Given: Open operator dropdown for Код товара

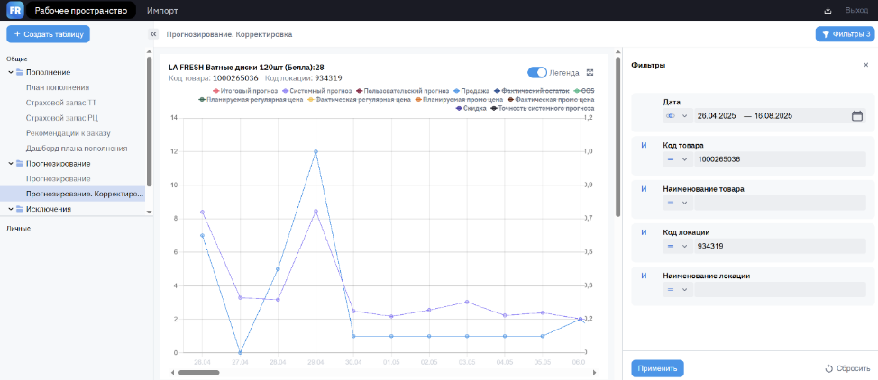Looking at the screenshot, I should click(x=677, y=159).
